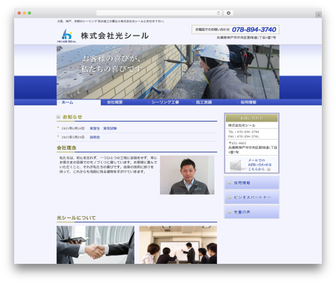
Task: Open the 施工実績 navigation item
Action: click(x=204, y=103)
